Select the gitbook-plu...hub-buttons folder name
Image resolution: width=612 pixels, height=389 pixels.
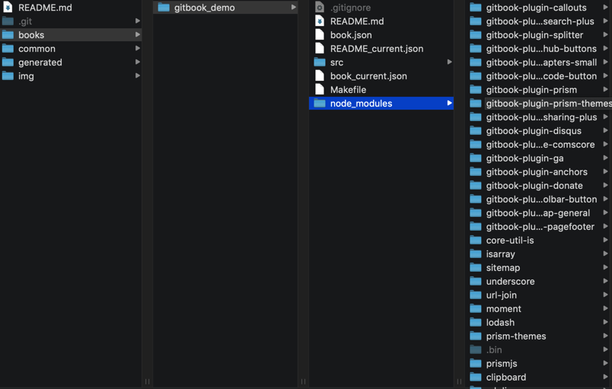541,49
